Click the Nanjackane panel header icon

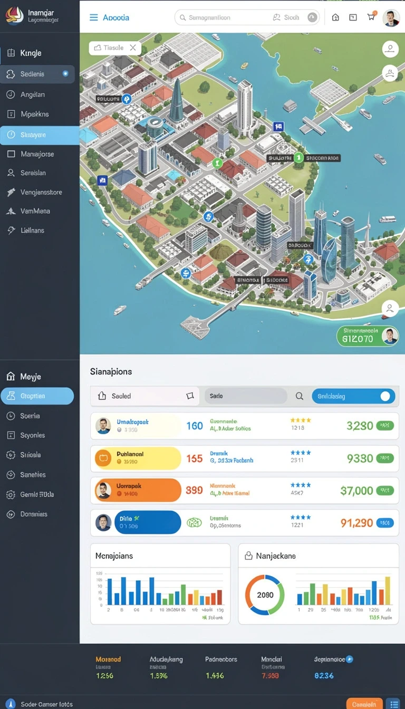(x=248, y=555)
